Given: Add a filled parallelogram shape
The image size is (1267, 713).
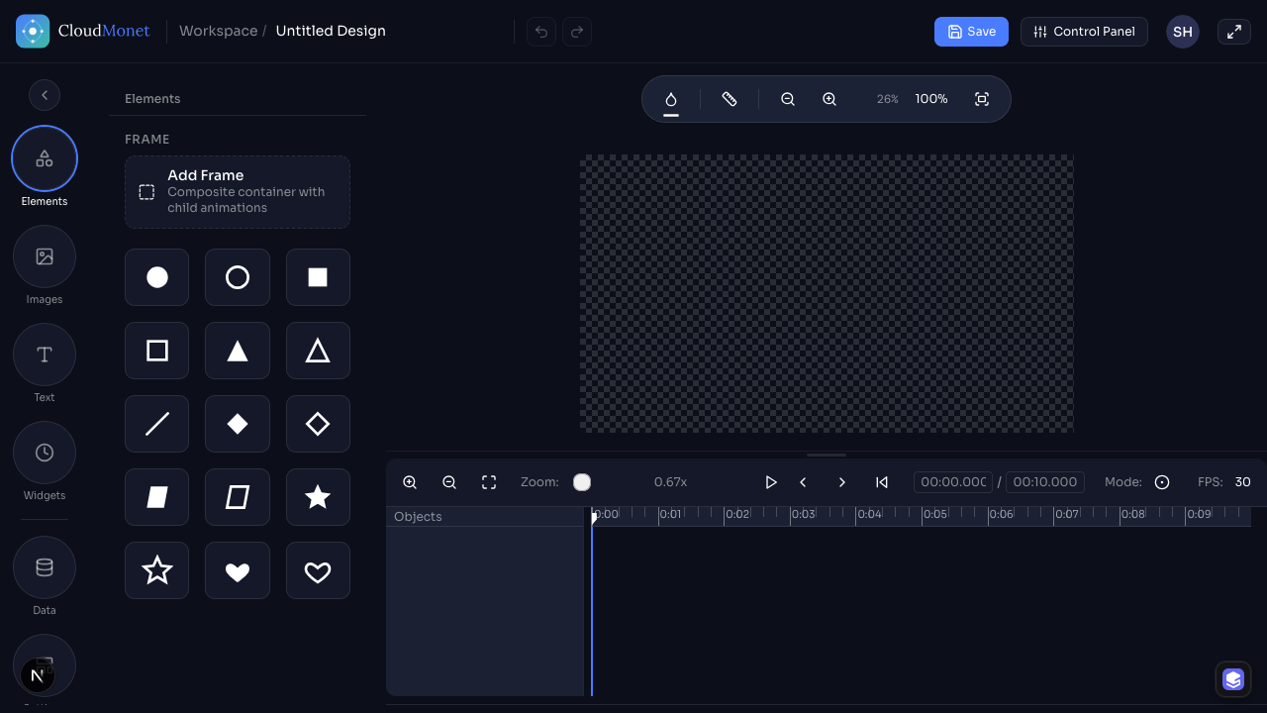Looking at the screenshot, I should click(156, 497).
